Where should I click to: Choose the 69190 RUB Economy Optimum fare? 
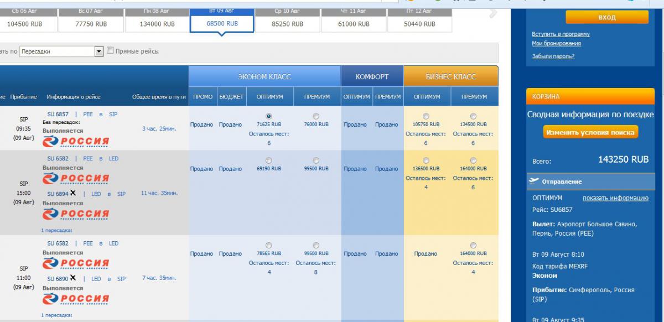point(269,160)
